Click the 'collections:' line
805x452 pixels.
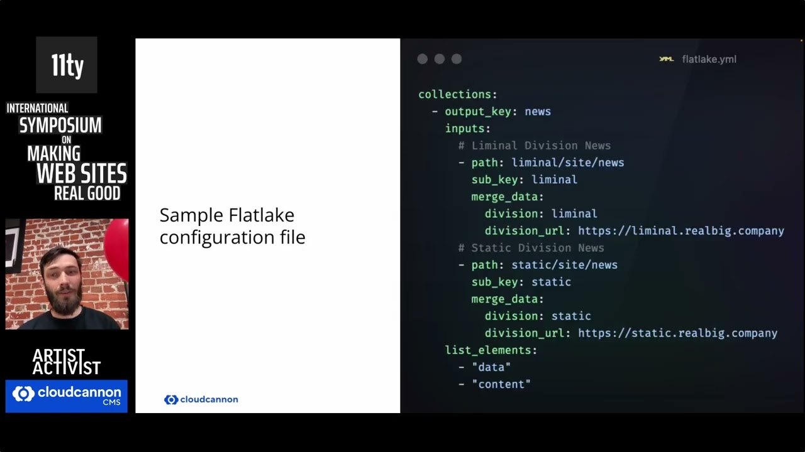pos(458,94)
